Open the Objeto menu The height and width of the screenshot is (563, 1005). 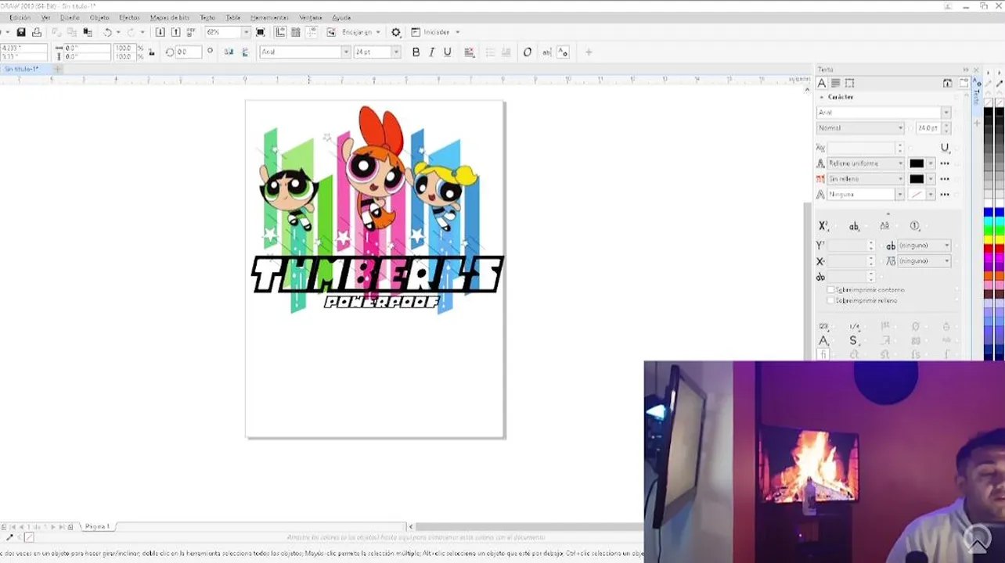99,17
